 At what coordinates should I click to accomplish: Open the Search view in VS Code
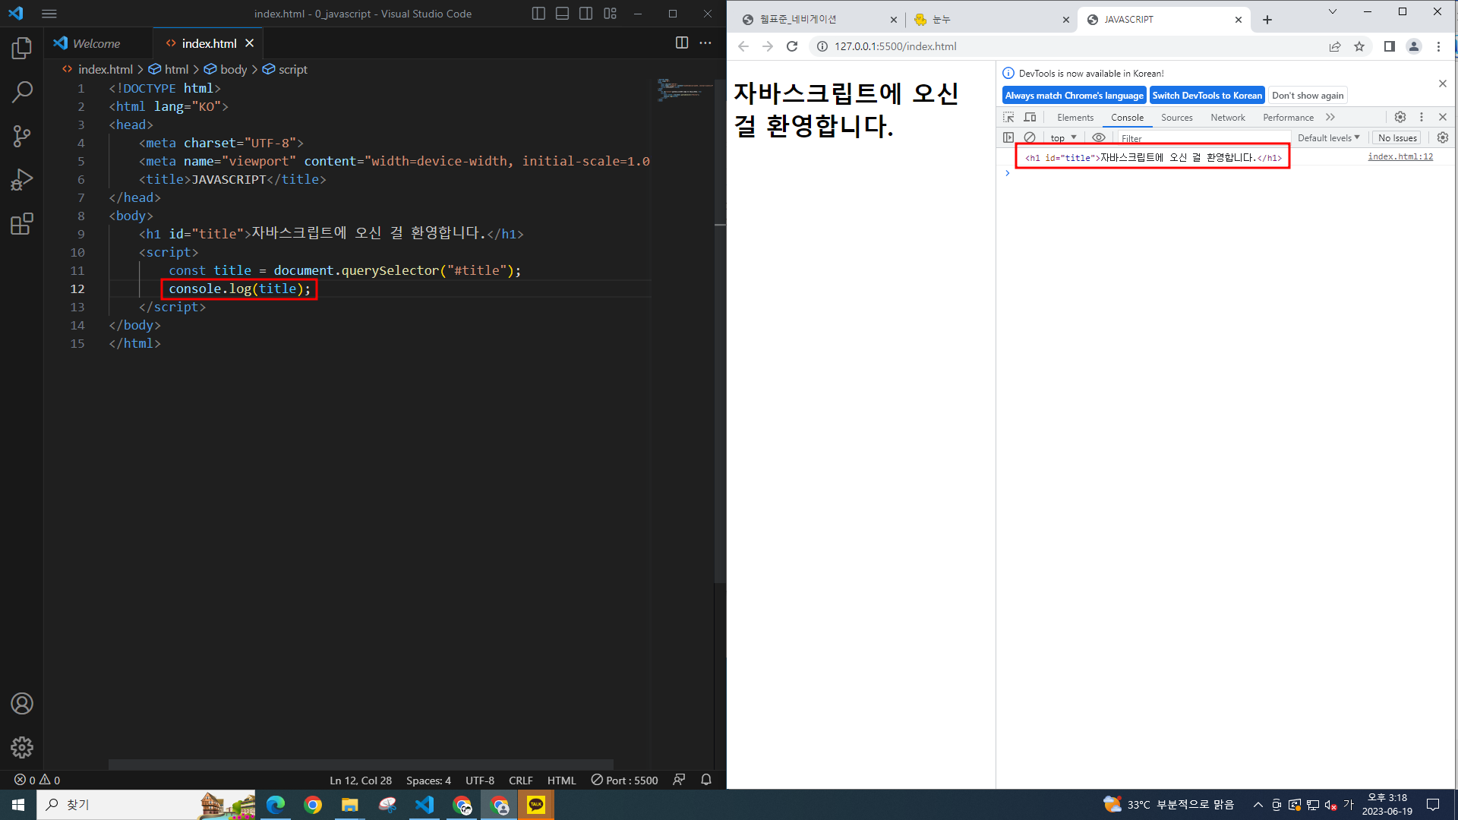[x=22, y=92]
